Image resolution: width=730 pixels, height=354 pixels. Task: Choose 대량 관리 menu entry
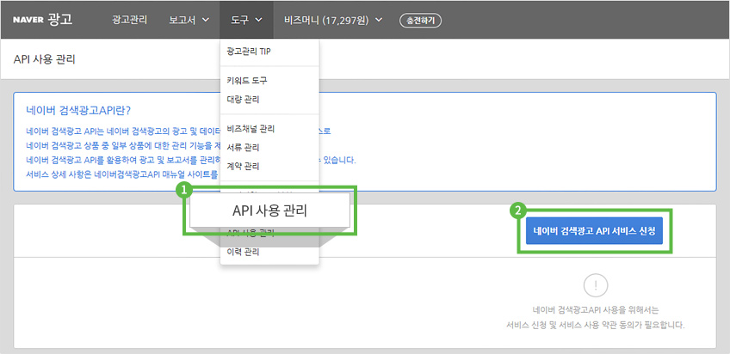[x=243, y=100]
